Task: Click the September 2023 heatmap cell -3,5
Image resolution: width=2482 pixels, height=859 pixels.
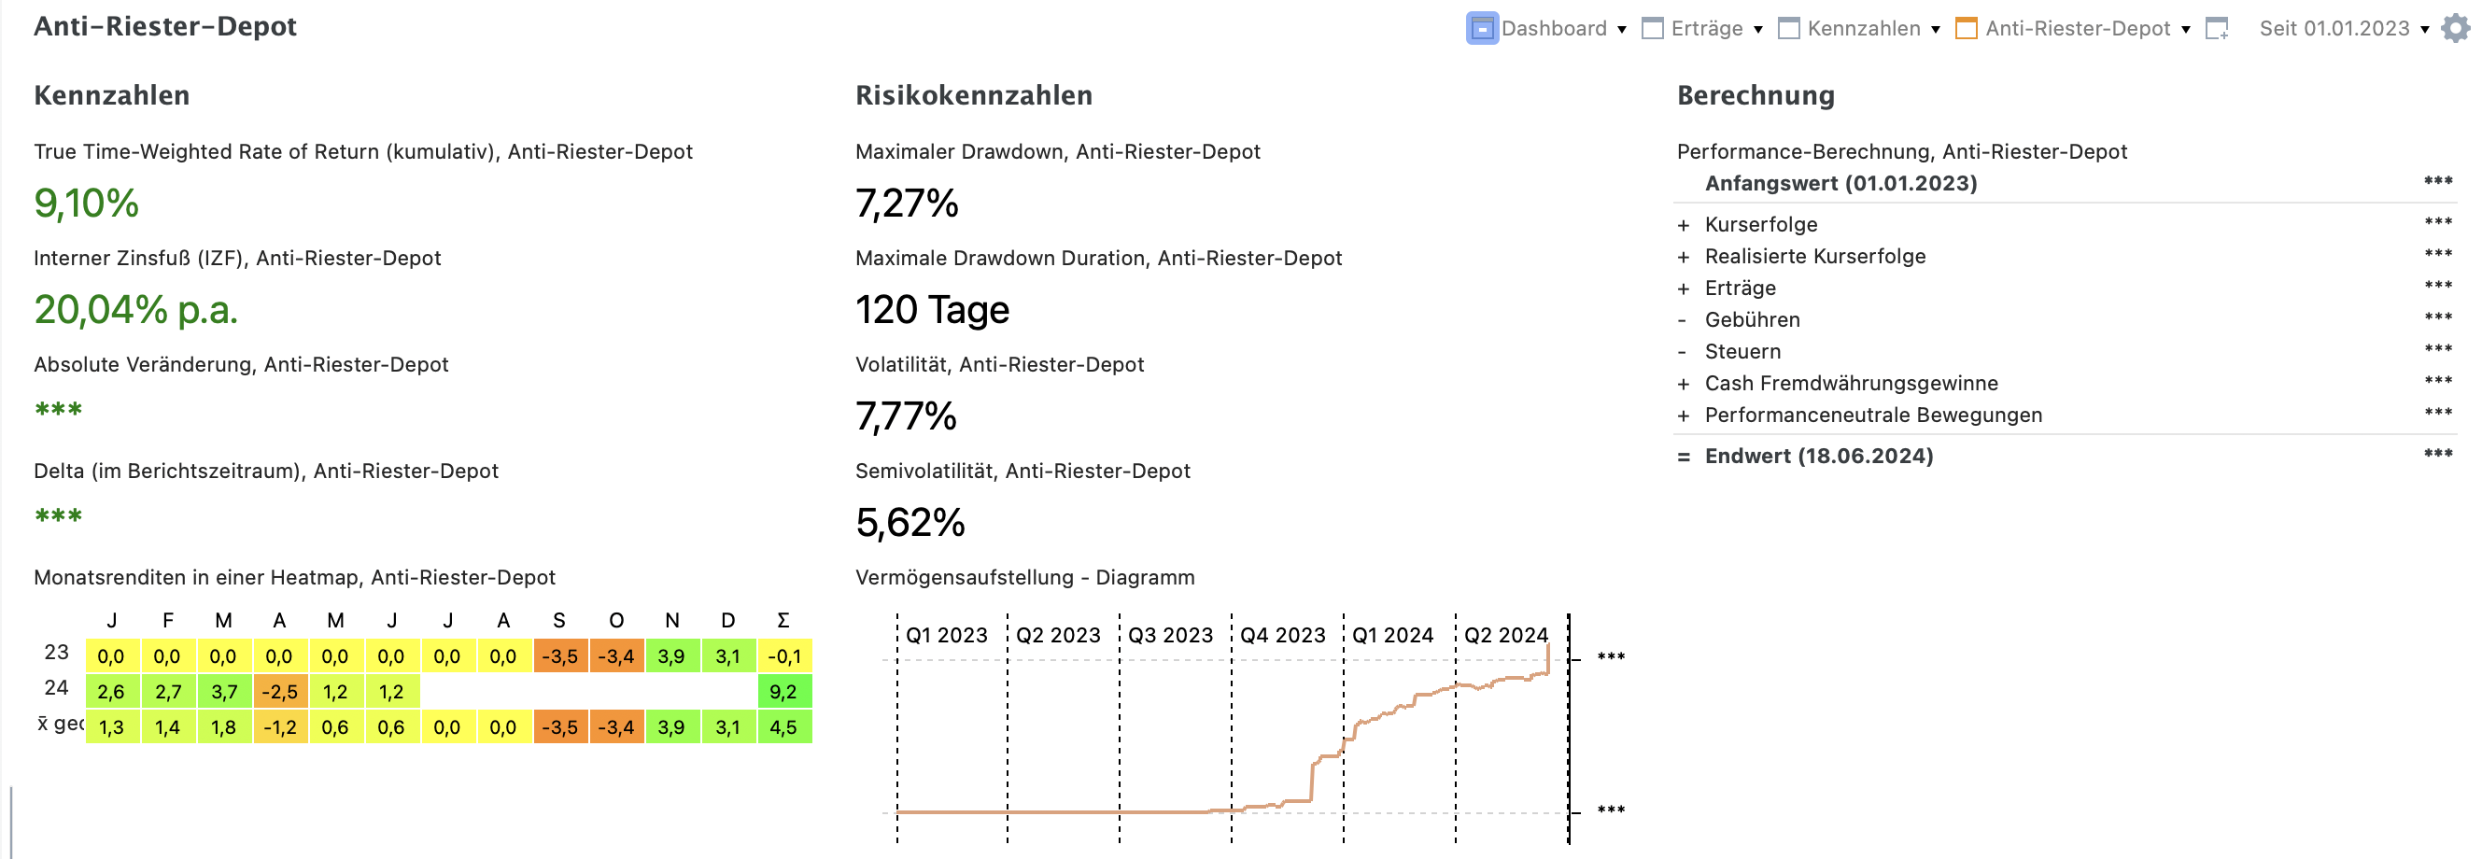Action: point(559,656)
